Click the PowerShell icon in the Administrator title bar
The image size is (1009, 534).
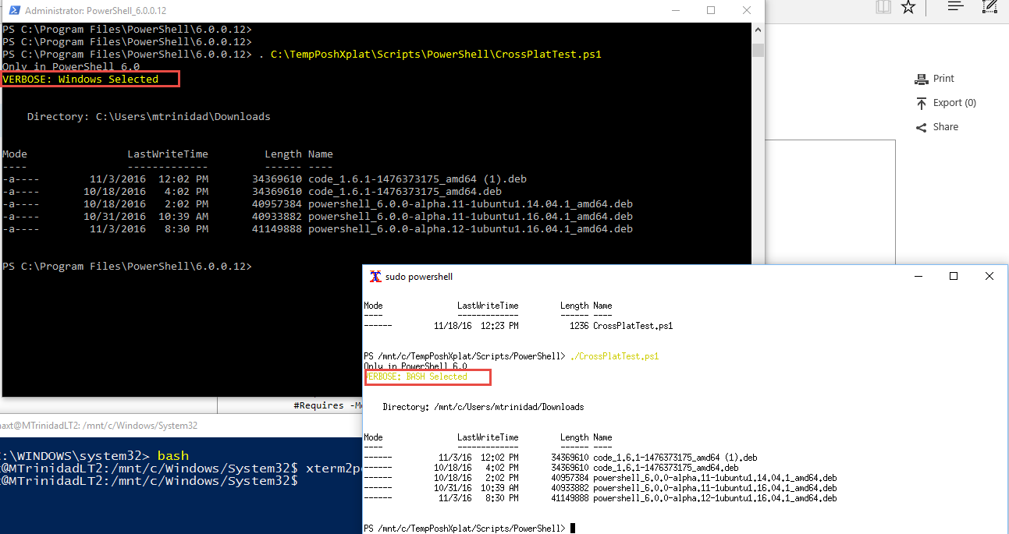coord(14,11)
